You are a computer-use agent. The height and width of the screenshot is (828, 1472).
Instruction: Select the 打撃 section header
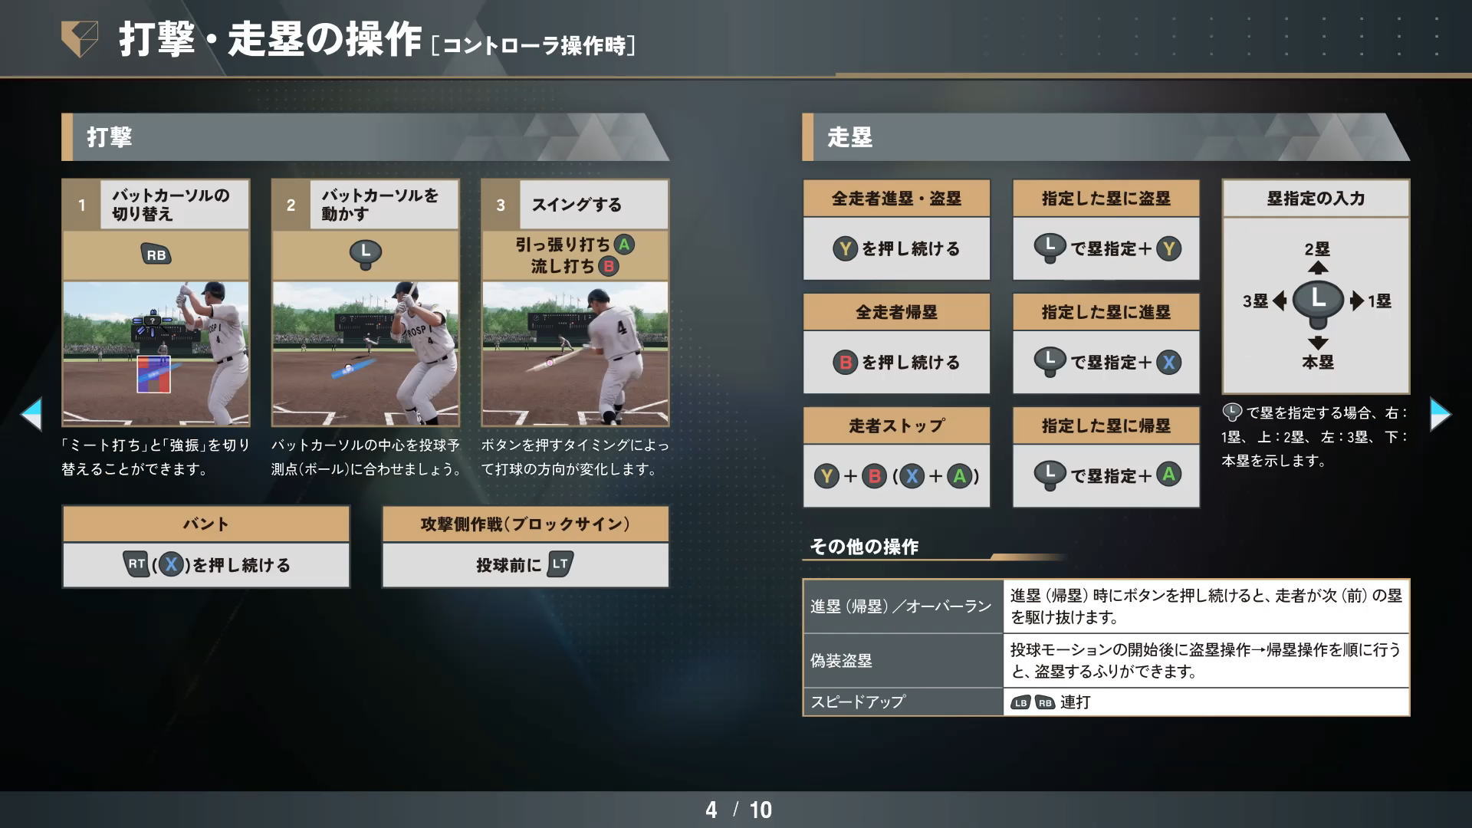click(365, 137)
